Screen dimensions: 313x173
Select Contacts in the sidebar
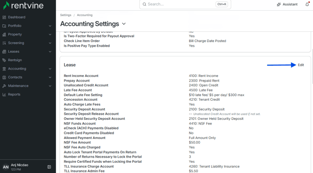(15, 77)
